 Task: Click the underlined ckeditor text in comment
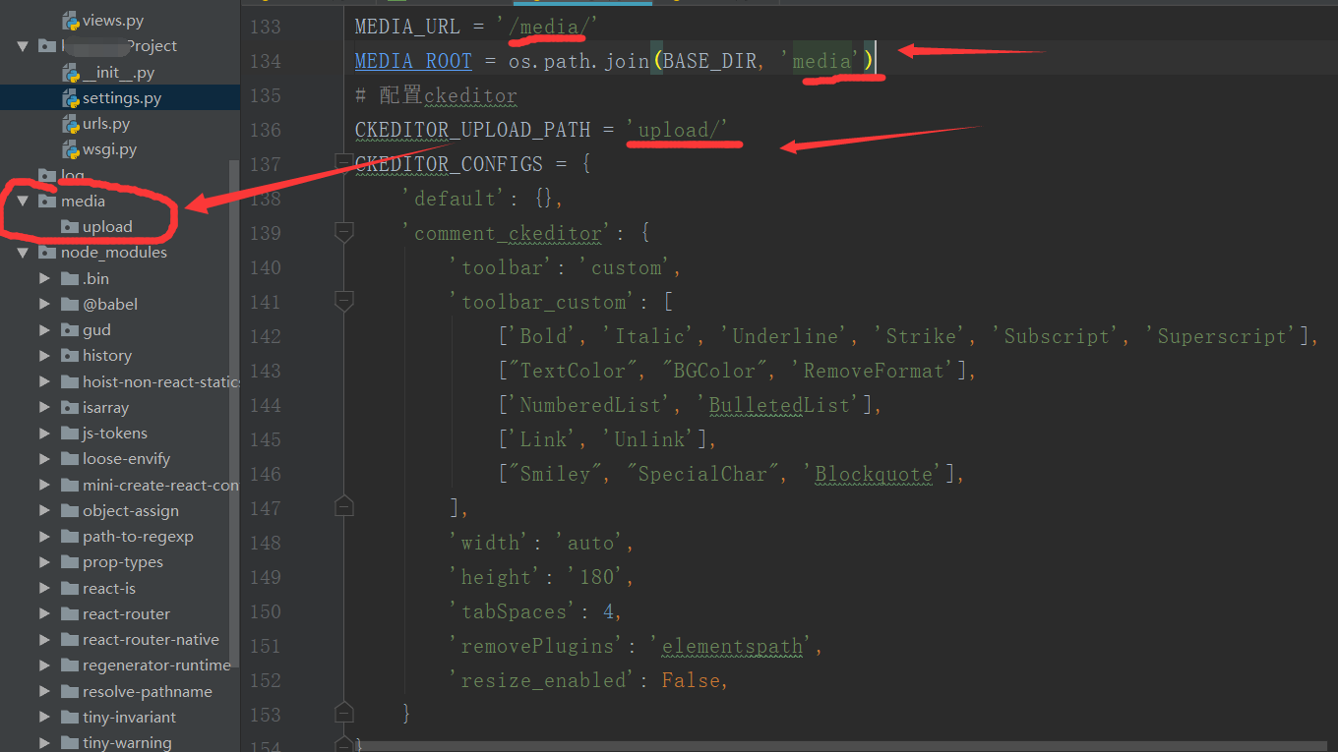[470, 94]
